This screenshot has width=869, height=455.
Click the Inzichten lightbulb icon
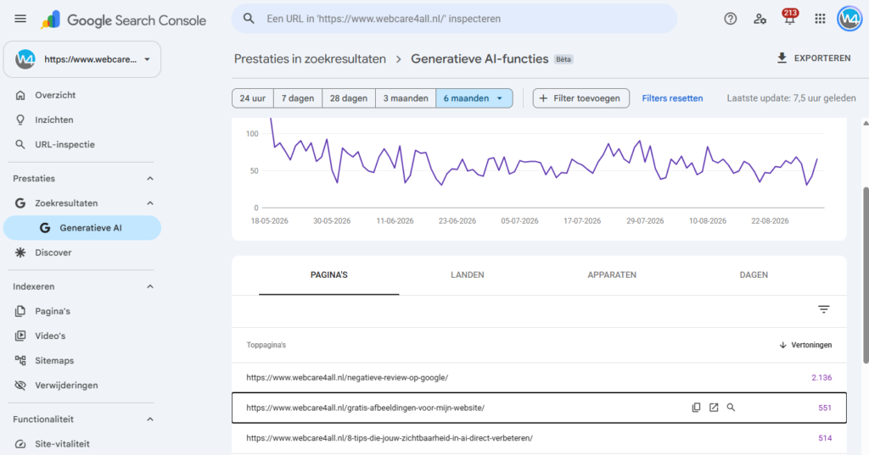pos(20,119)
